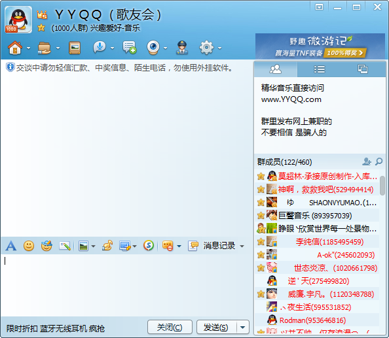
Task: Open the font style A tool
Action: tap(11, 246)
